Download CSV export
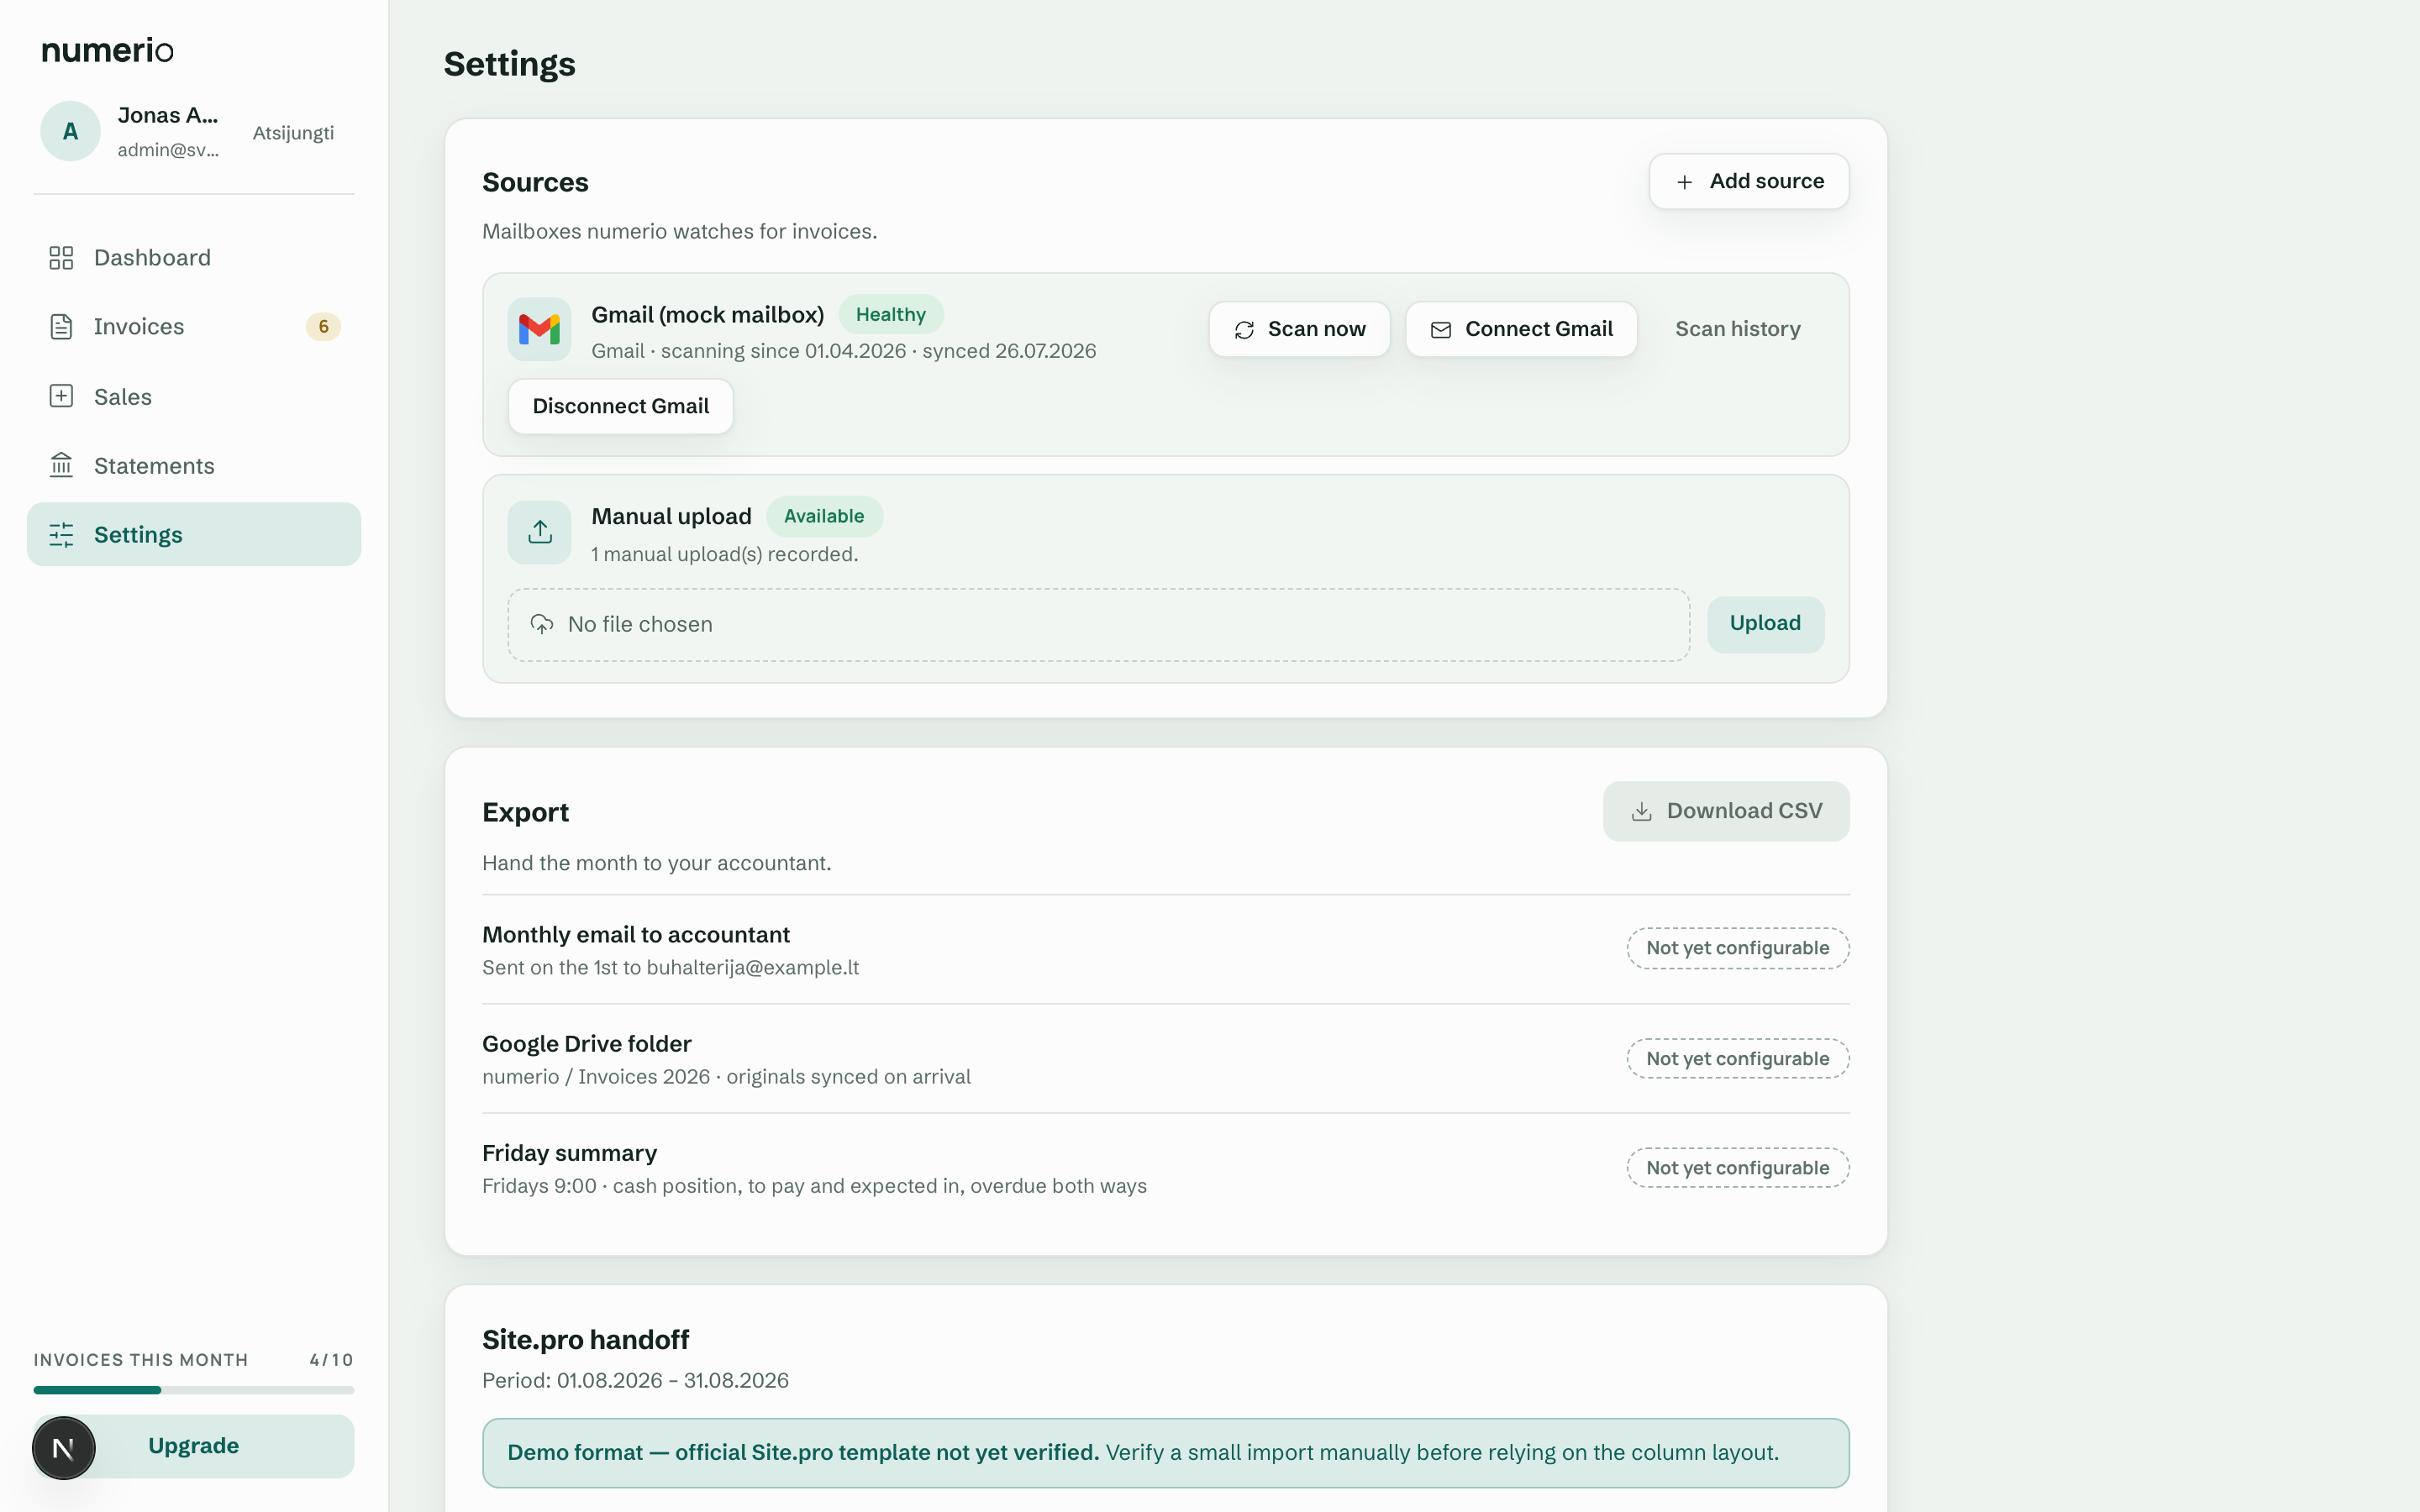2420x1512 pixels. (x=1726, y=811)
